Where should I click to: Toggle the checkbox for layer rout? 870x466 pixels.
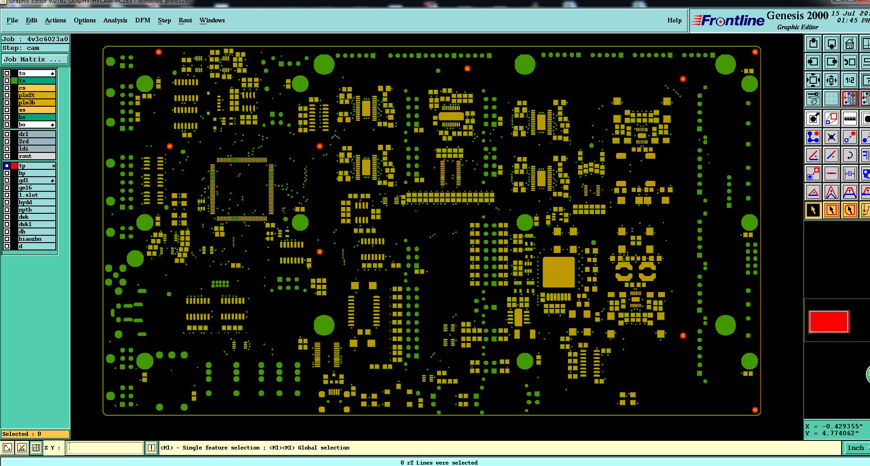pos(7,156)
